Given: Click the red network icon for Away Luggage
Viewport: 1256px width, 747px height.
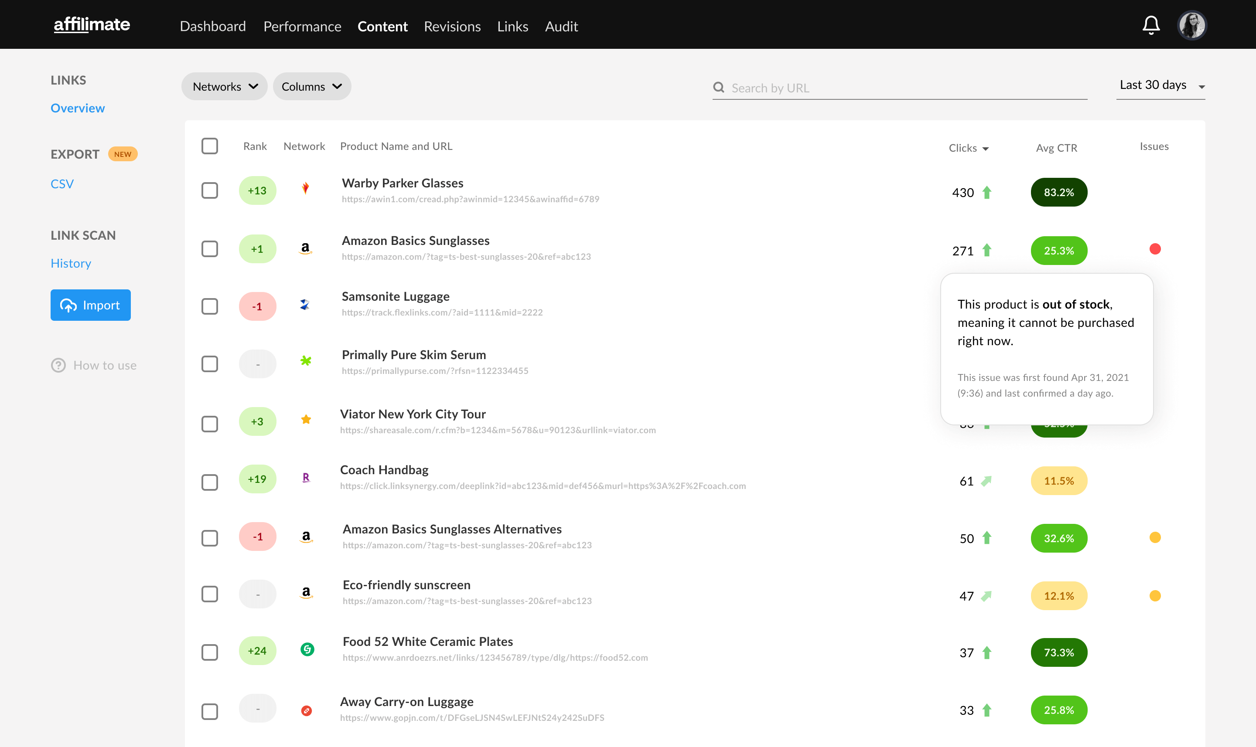Looking at the screenshot, I should coord(306,711).
